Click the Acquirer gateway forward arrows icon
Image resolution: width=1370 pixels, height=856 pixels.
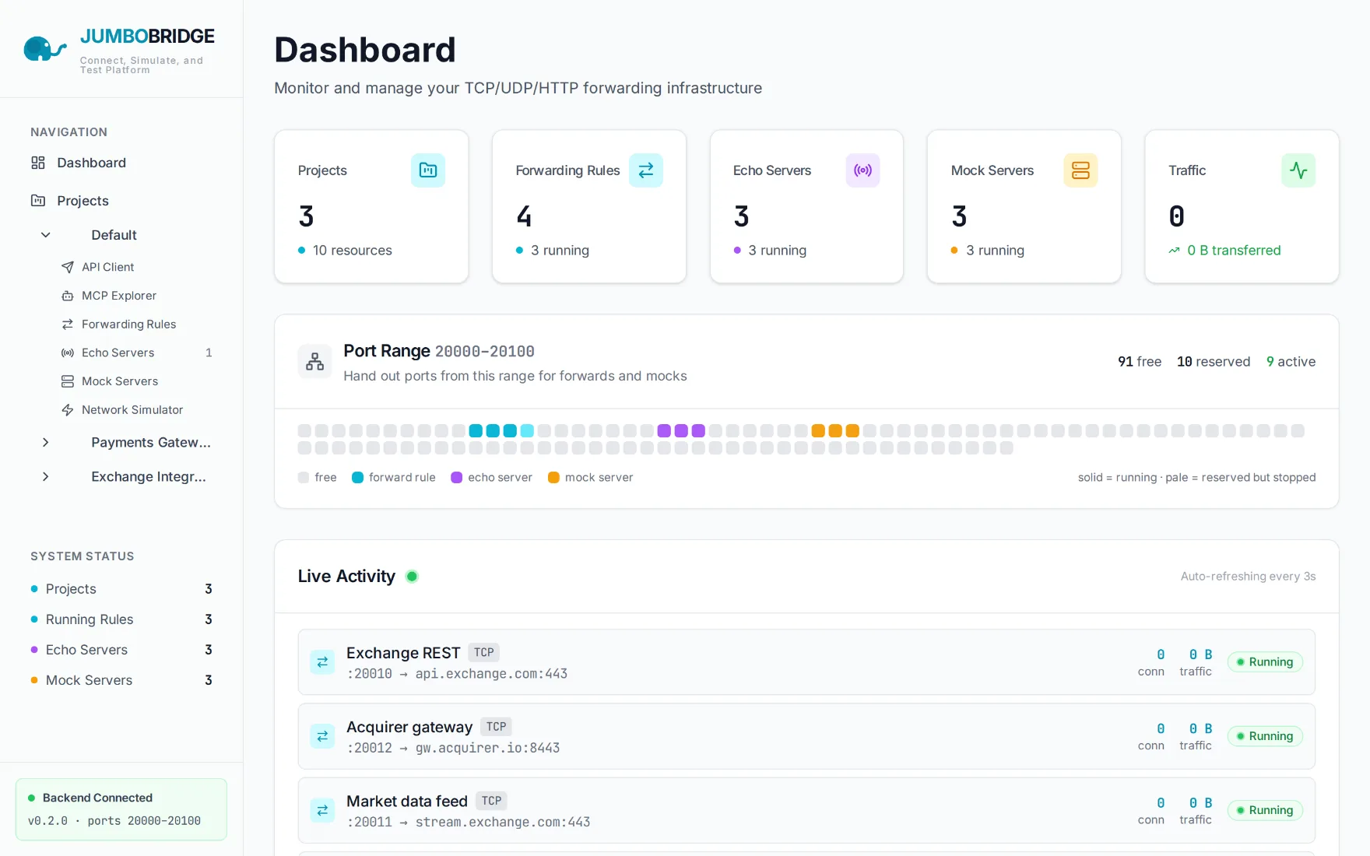[322, 736]
